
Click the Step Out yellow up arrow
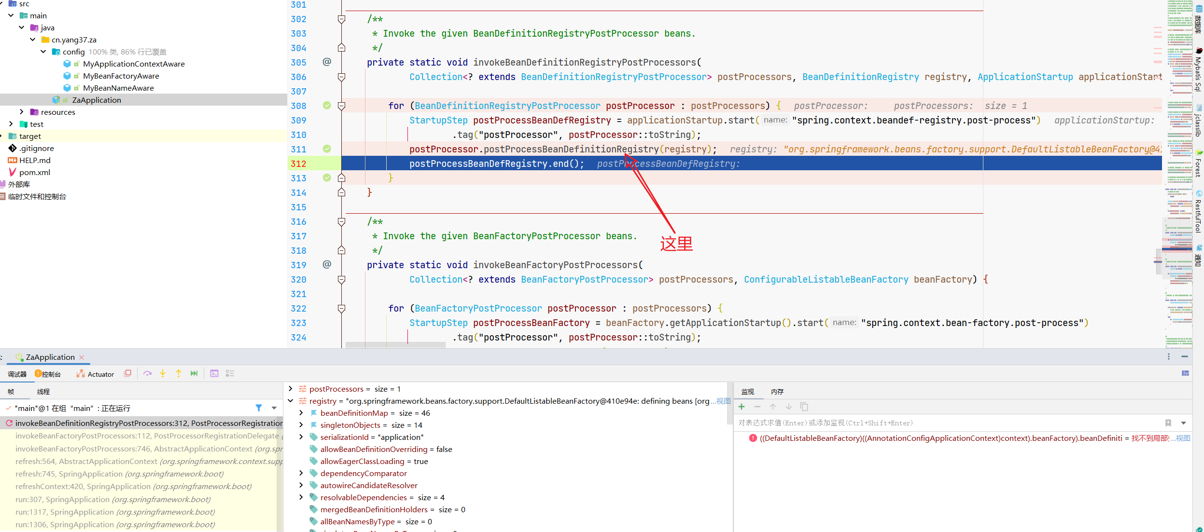tap(179, 373)
